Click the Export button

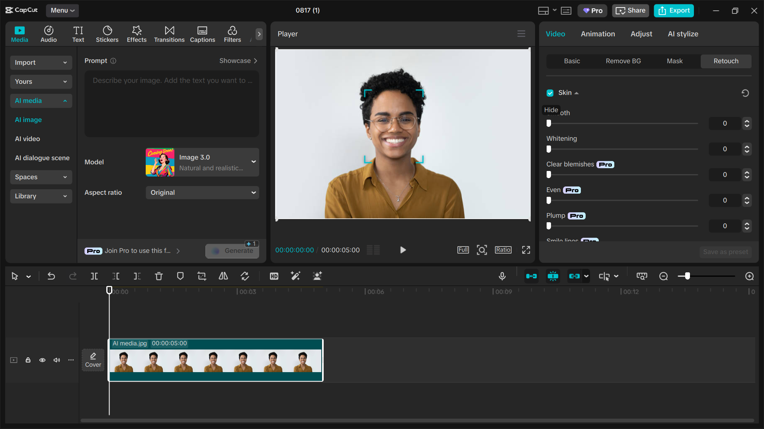pyautogui.click(x=674, y=10)
